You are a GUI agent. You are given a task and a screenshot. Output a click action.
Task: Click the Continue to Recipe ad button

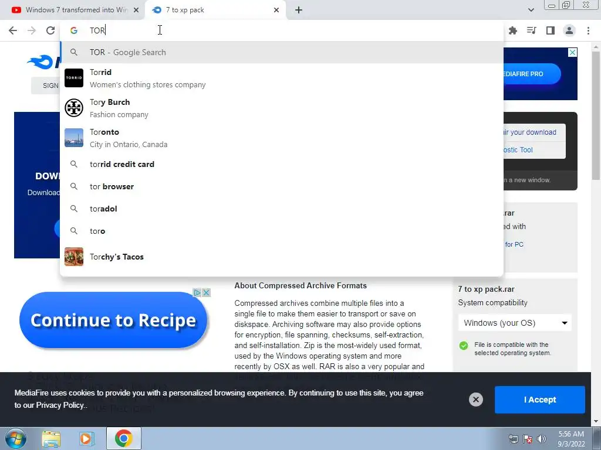113,321
